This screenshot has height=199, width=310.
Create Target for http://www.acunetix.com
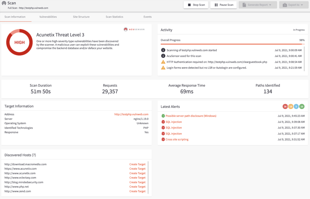(x=137, y=173)
